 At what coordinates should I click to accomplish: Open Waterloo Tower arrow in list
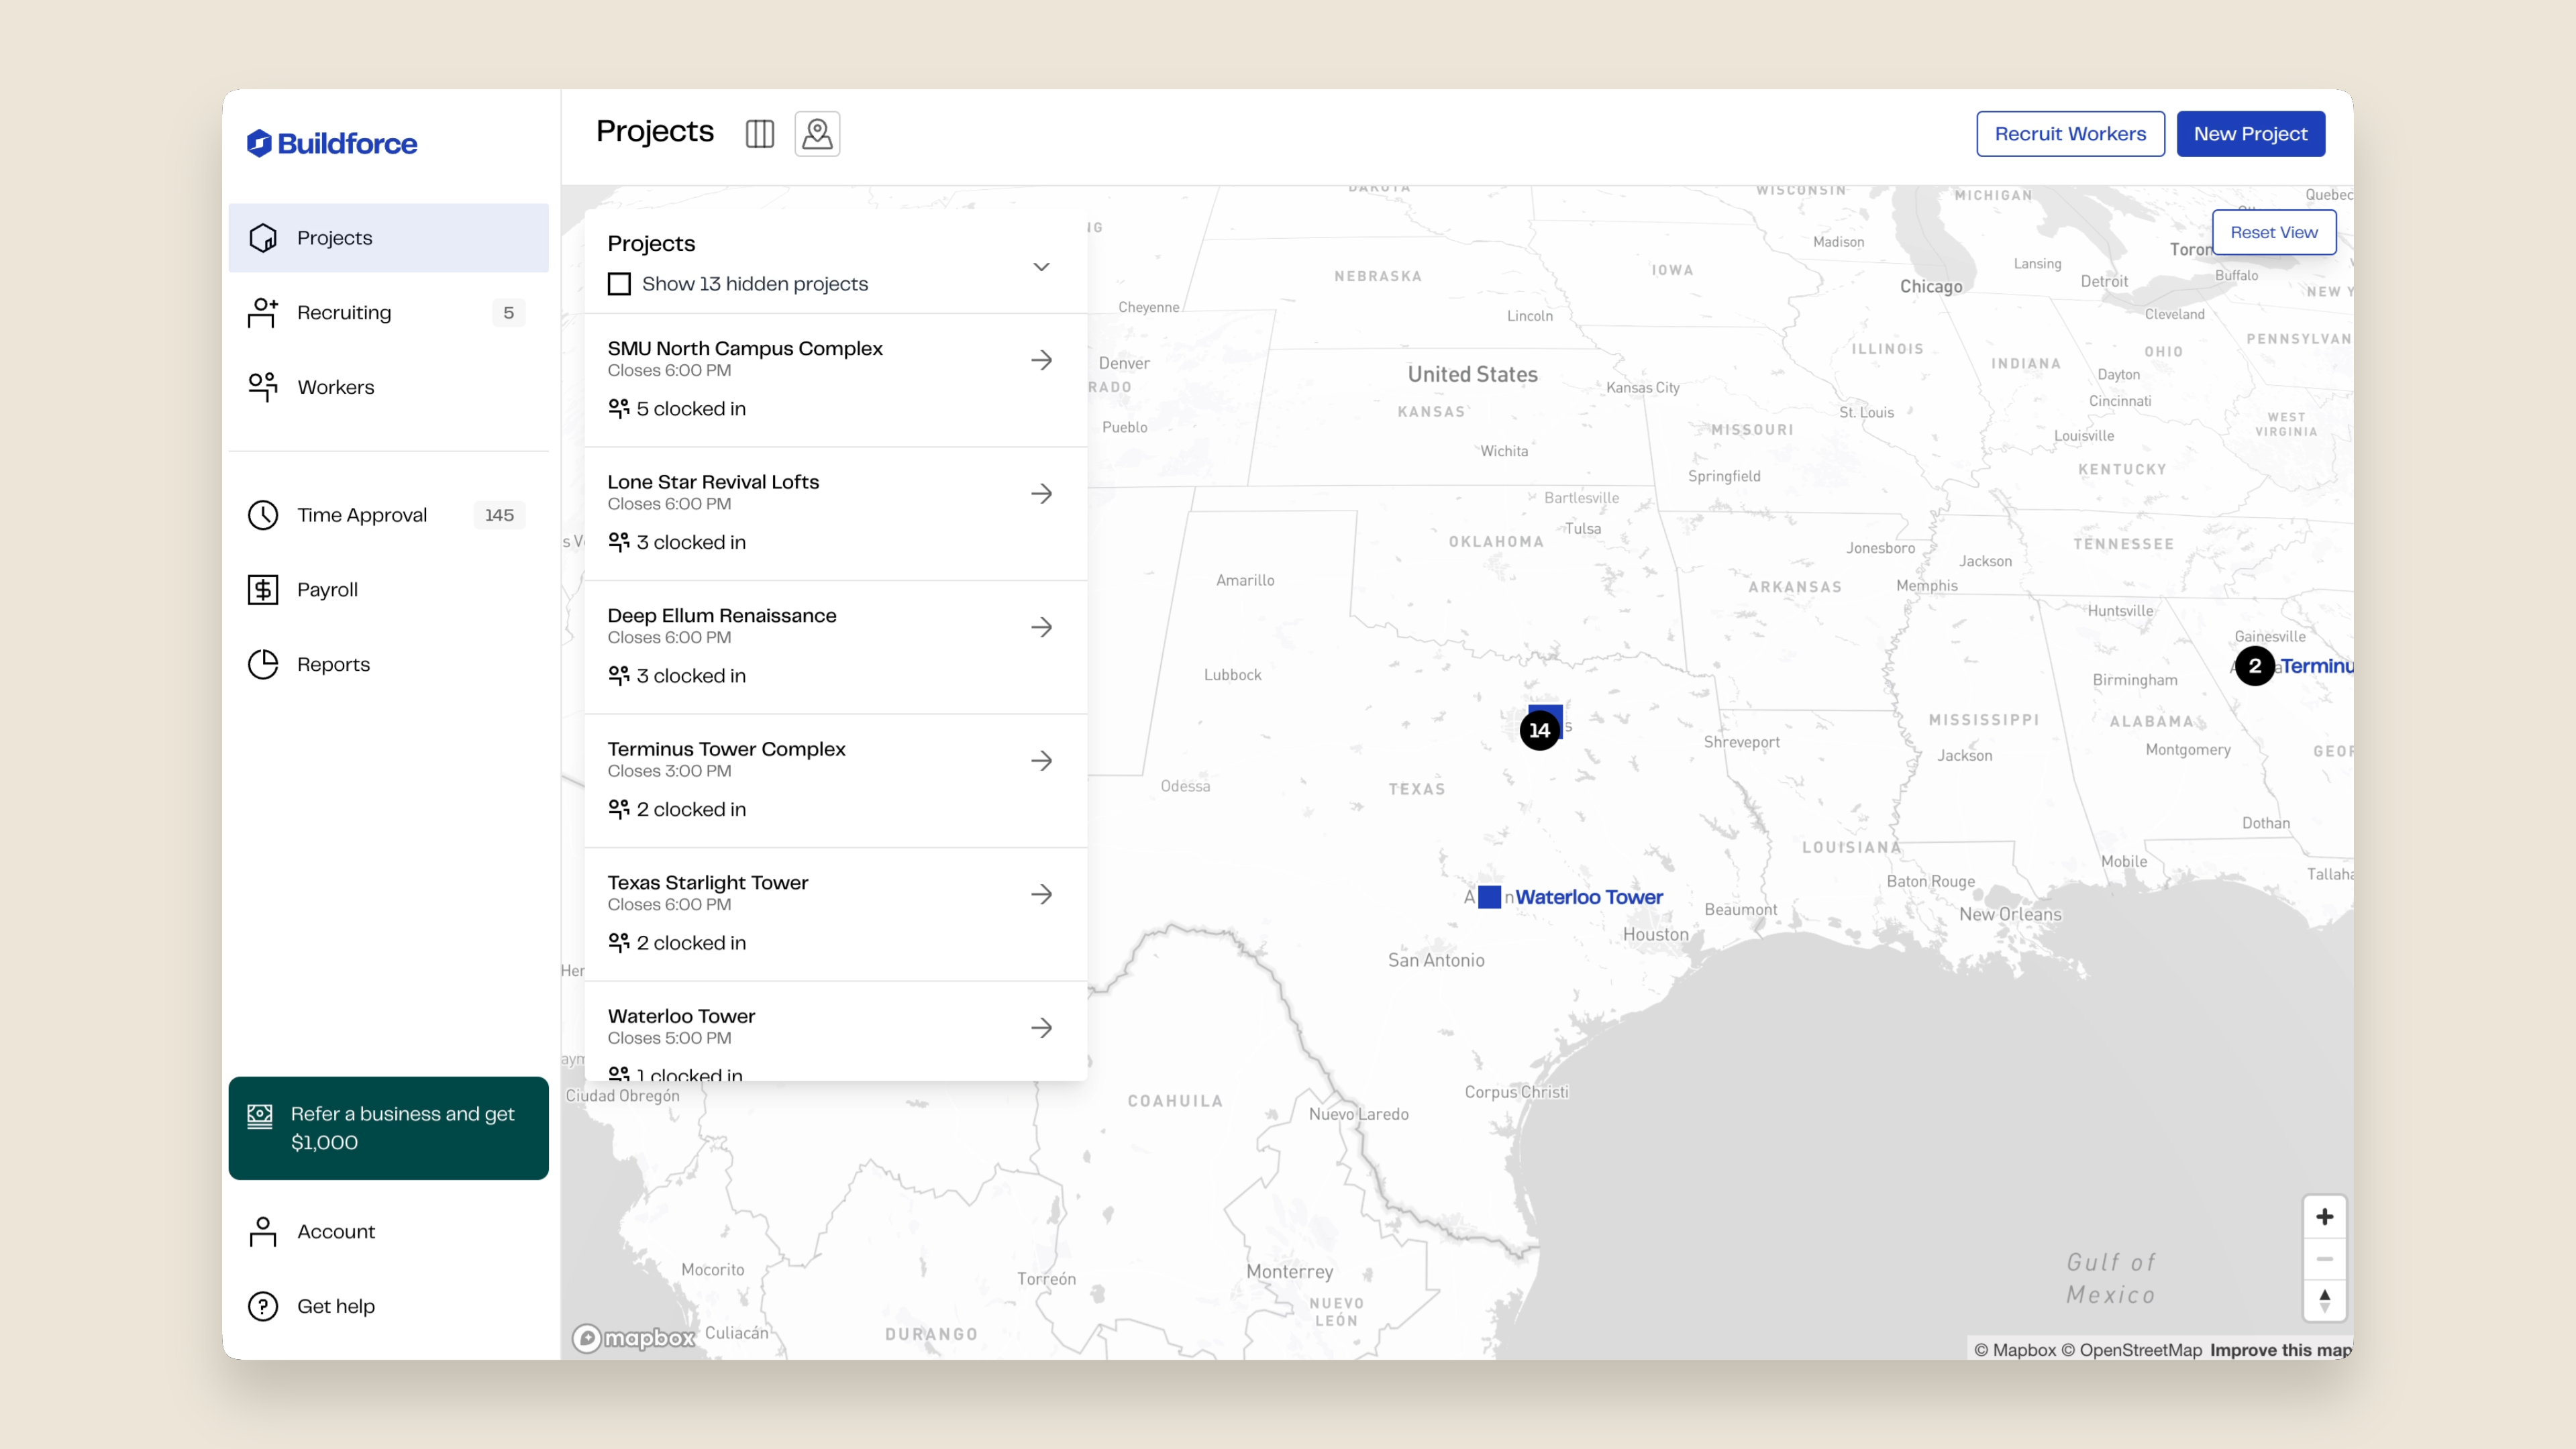1041,1028
